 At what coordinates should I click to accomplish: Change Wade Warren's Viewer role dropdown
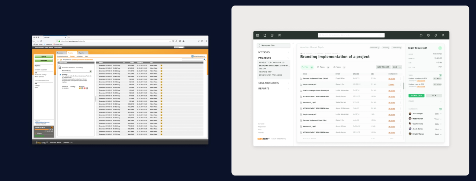point(438,119)
